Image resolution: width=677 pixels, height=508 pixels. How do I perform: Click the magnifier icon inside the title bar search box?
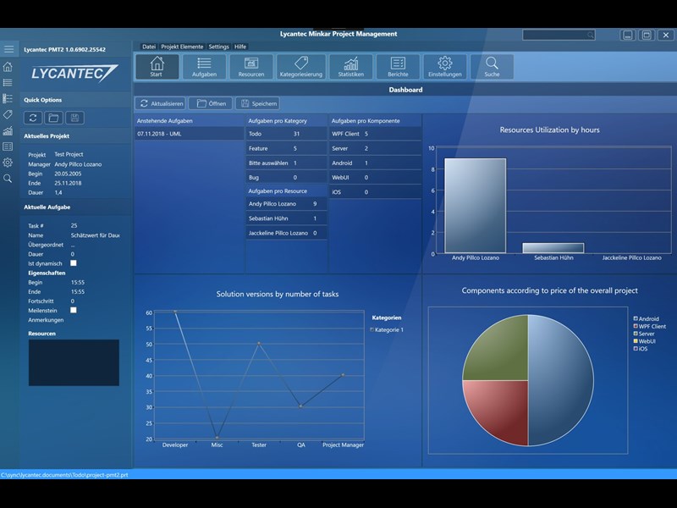pyautogui.click(x=590, y=35)
